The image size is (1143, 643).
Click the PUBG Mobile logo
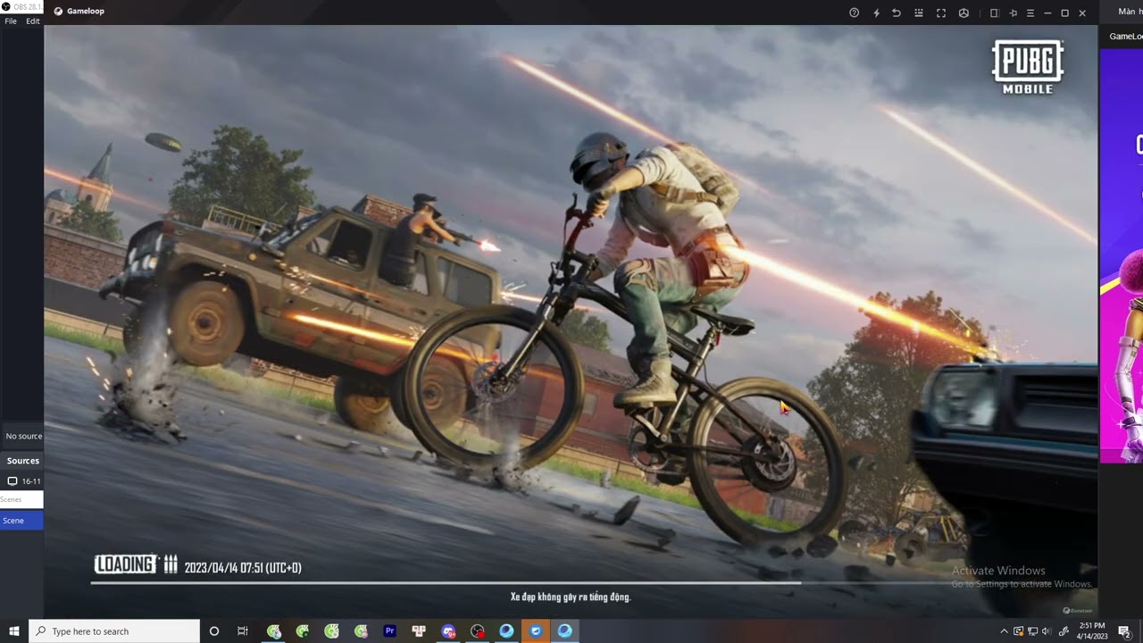1028,67
